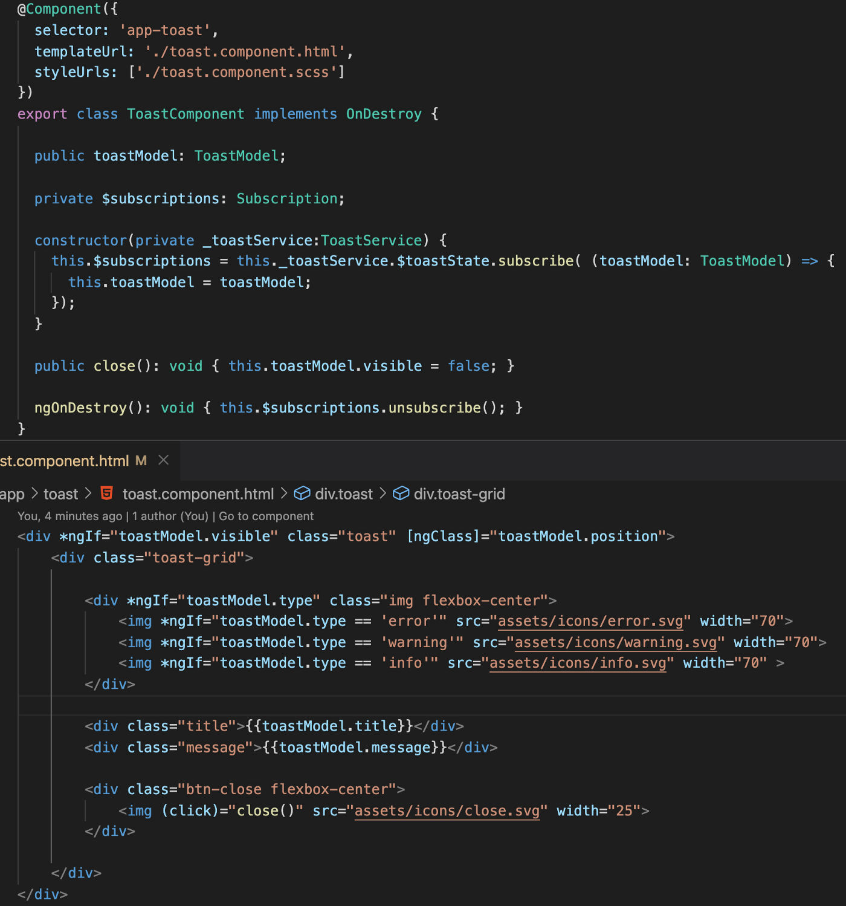Follow the assets/icons/close.svg link

pos(447,810)
